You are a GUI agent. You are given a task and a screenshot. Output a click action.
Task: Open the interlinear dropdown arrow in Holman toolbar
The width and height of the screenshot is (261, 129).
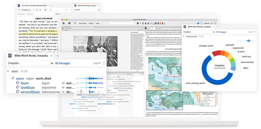pos(42,10)
